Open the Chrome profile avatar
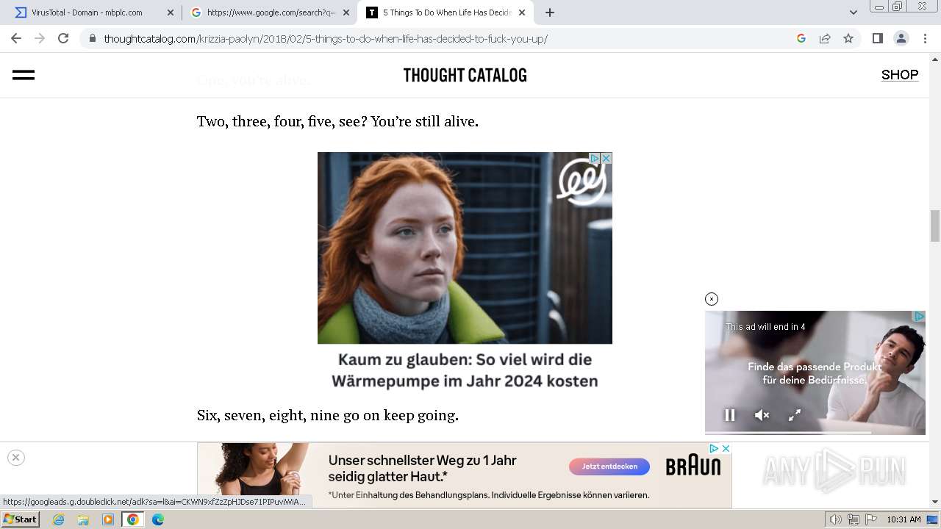The image size is (941, 529). [901, 38]
